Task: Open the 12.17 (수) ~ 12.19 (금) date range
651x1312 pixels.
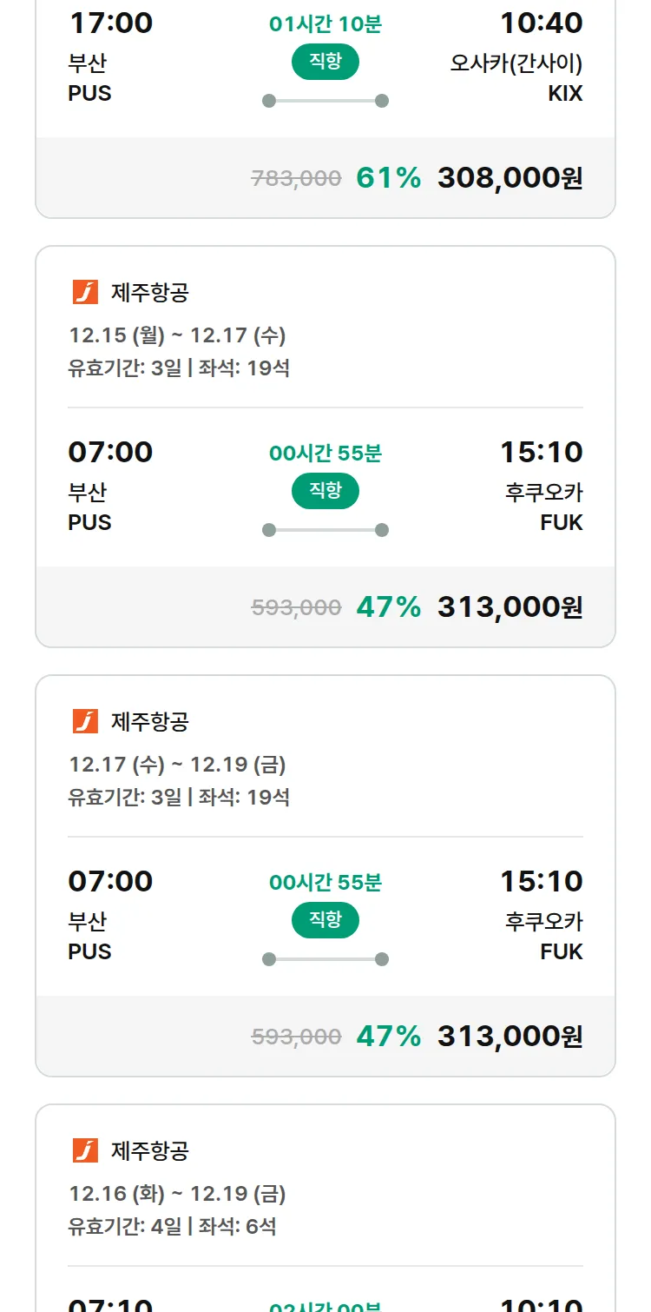Action: pyautogui.click(x=177, y=765)
